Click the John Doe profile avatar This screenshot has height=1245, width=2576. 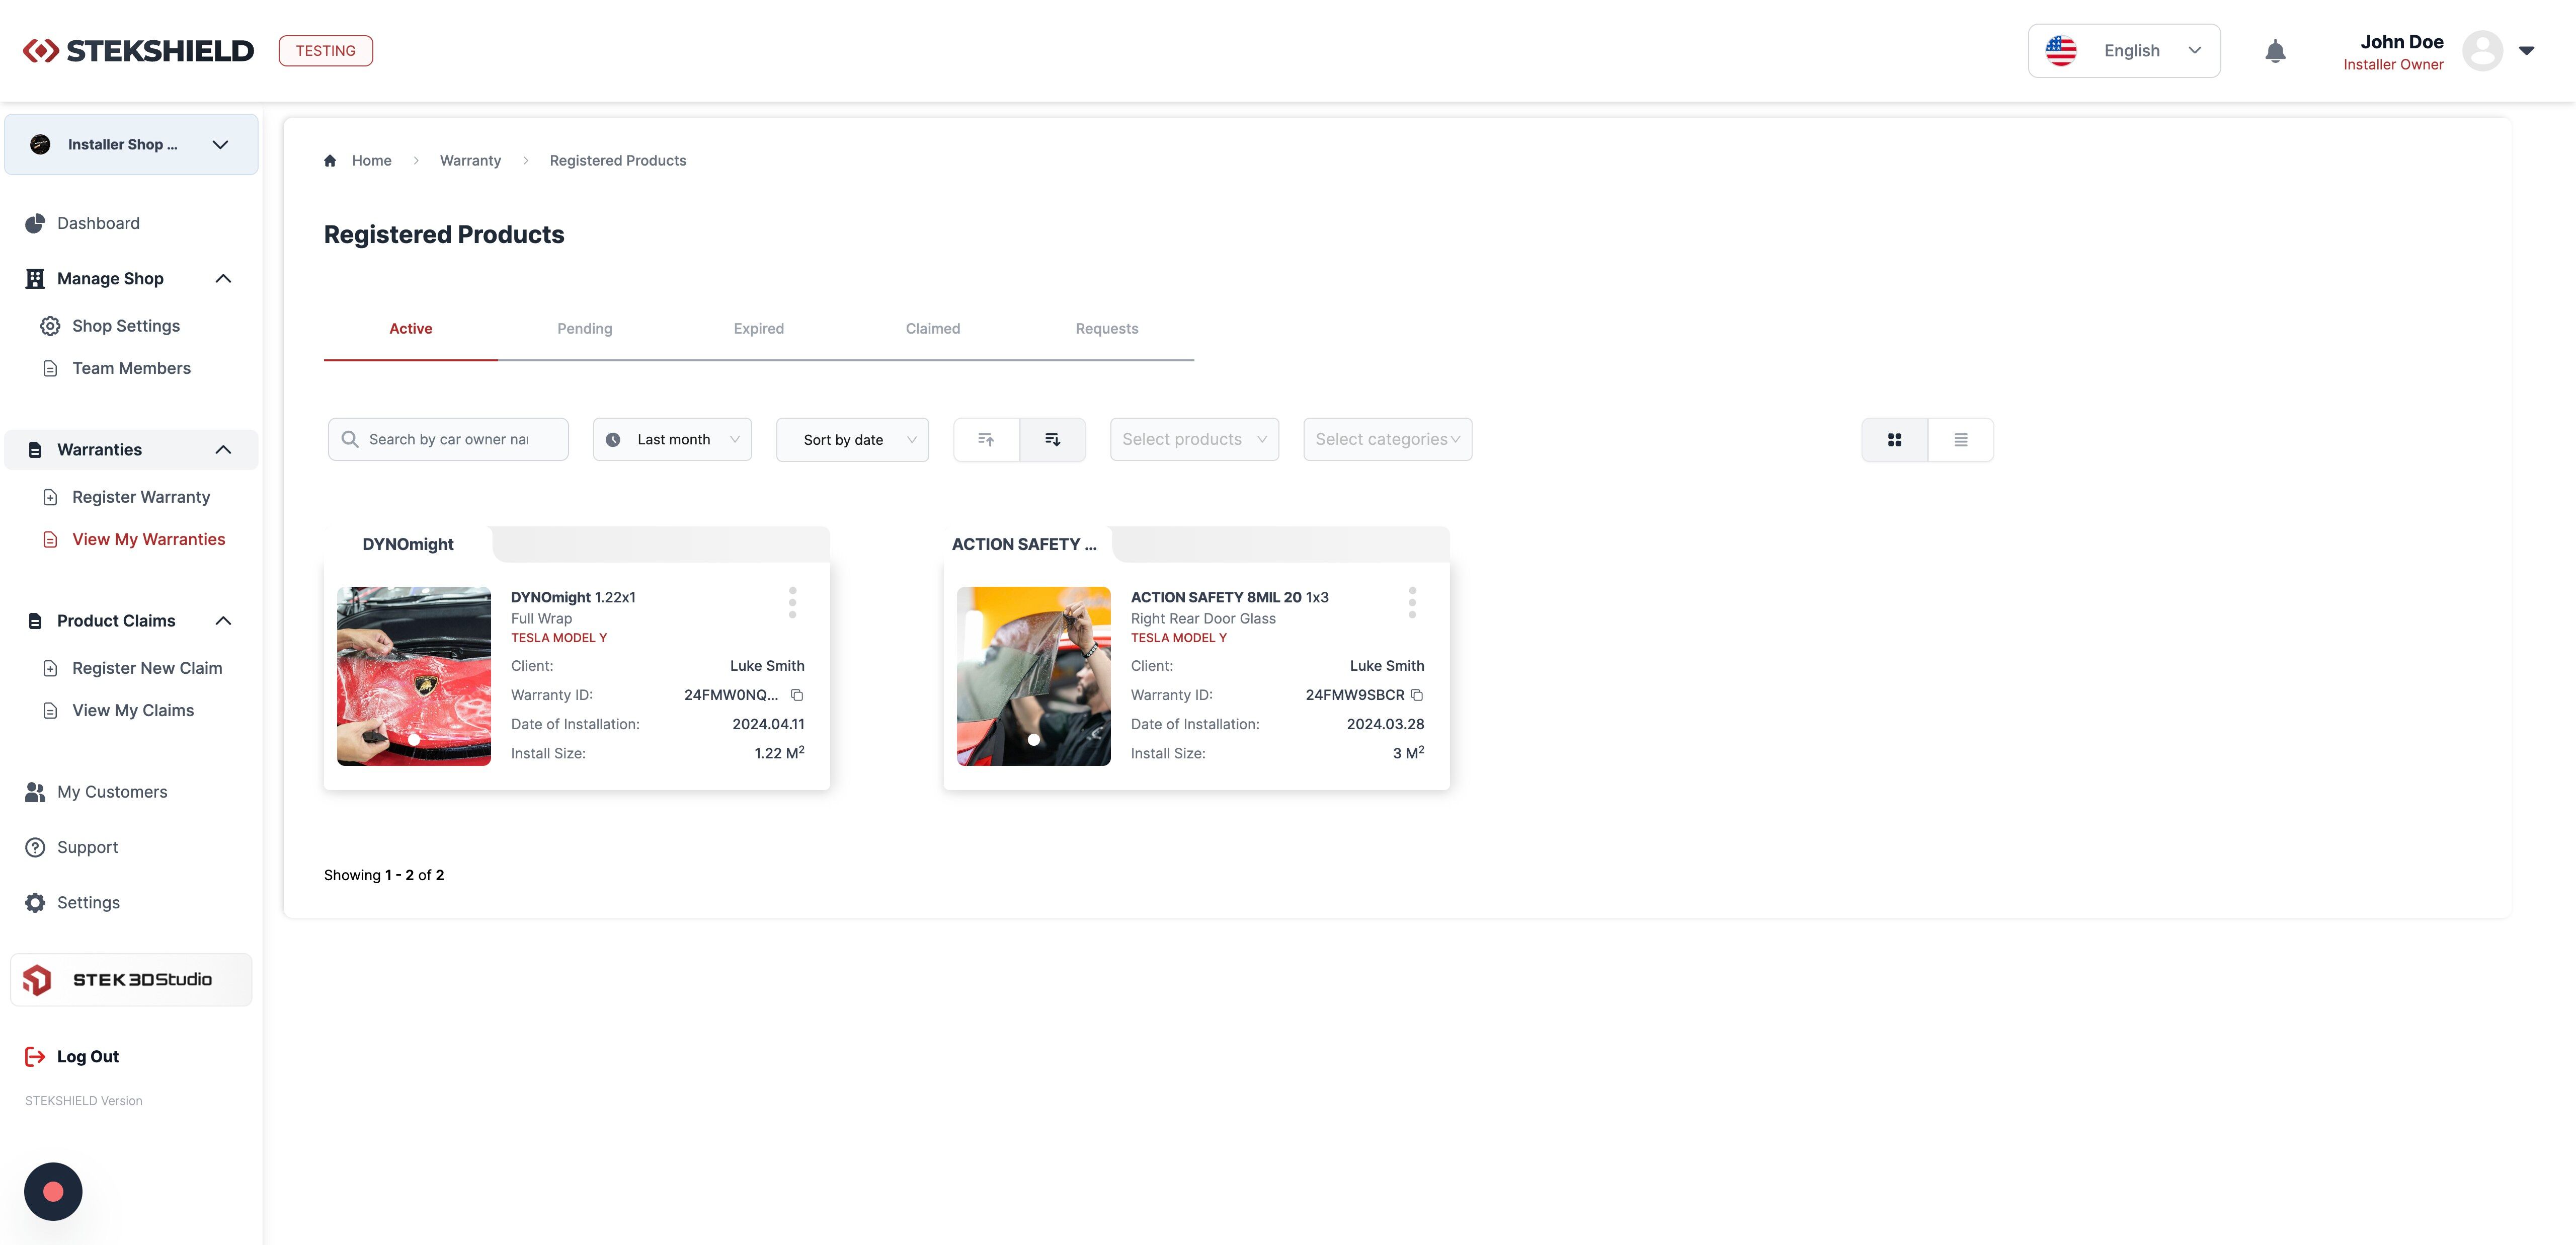pos(2482,51)
